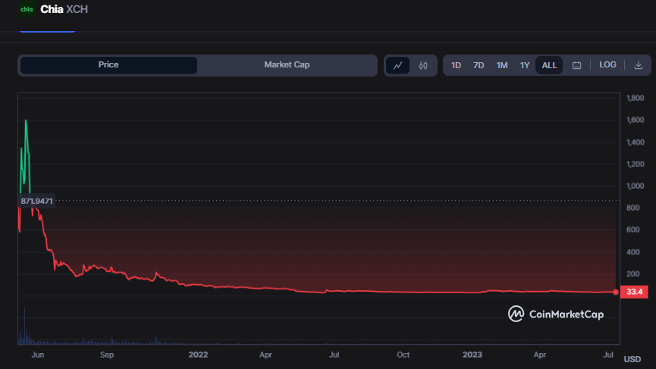The height and width of the screenshot is (369, 656).
Task: Click the Jun x-axis label
Action: point(38,355)
